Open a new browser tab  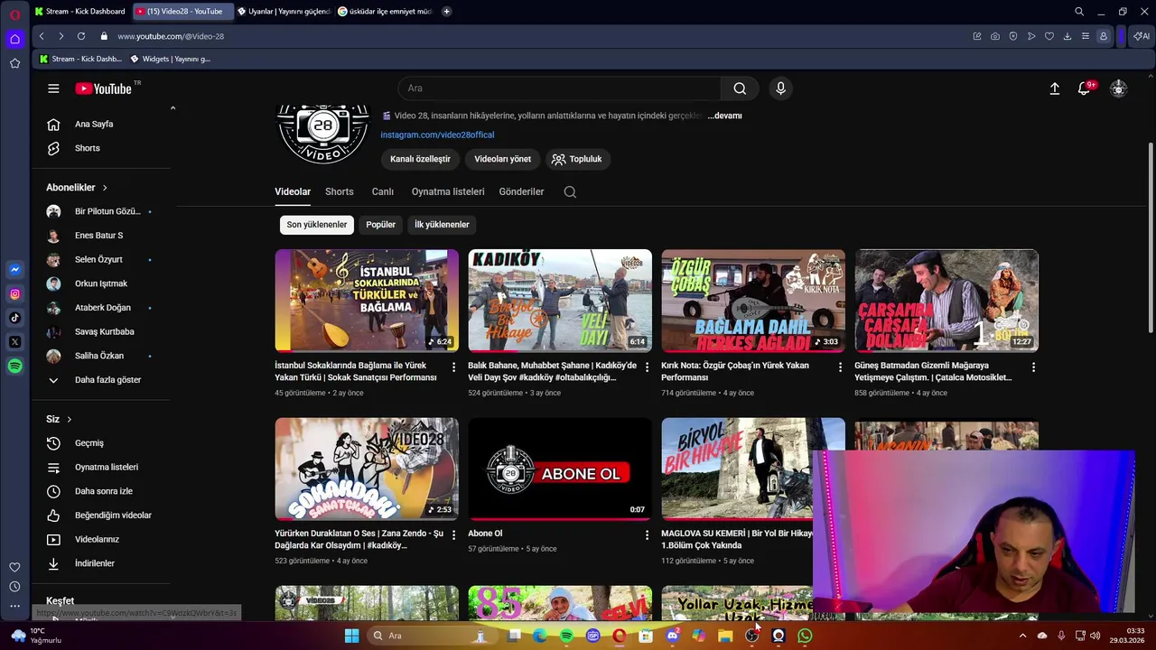(x=446, y=12)
